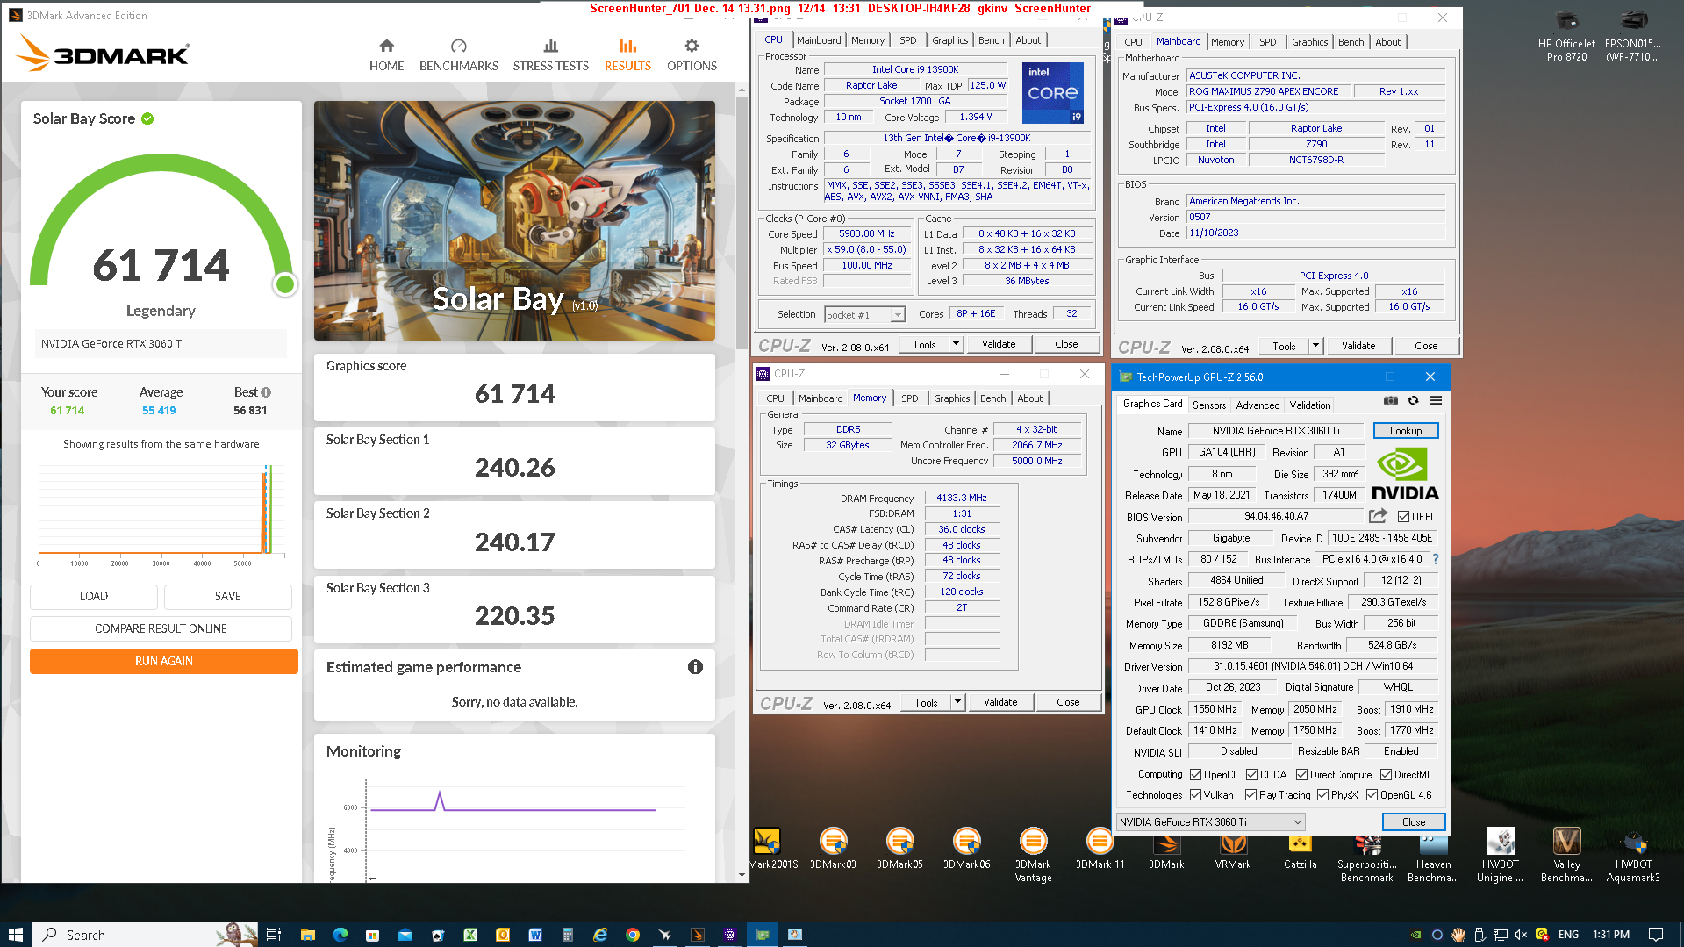Open the Catzilla desktop shortcut

[1300, 849]
